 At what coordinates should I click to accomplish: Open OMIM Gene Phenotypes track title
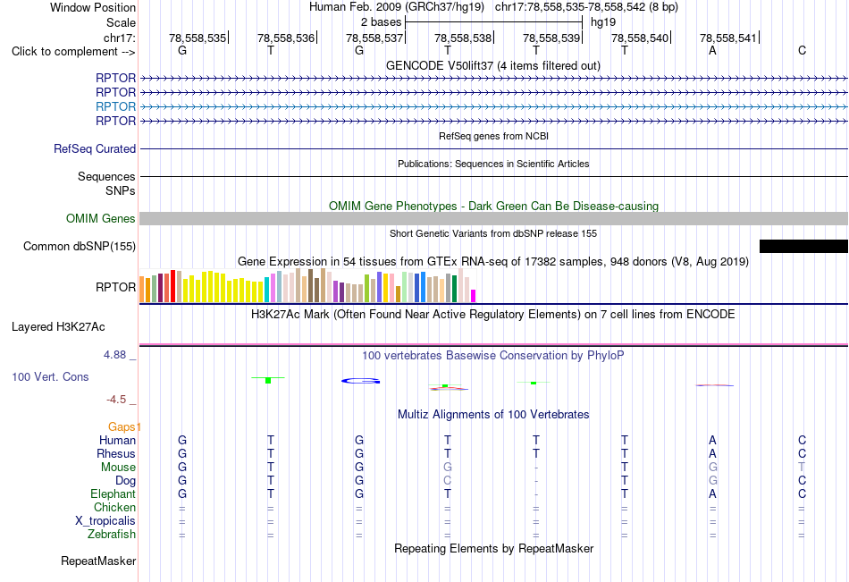pos(493,206)
